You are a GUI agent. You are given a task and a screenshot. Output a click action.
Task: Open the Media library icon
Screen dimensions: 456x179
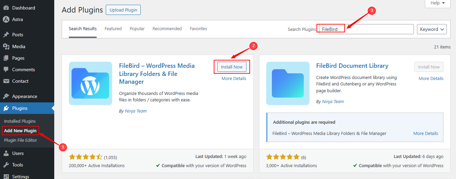point(6,46)
